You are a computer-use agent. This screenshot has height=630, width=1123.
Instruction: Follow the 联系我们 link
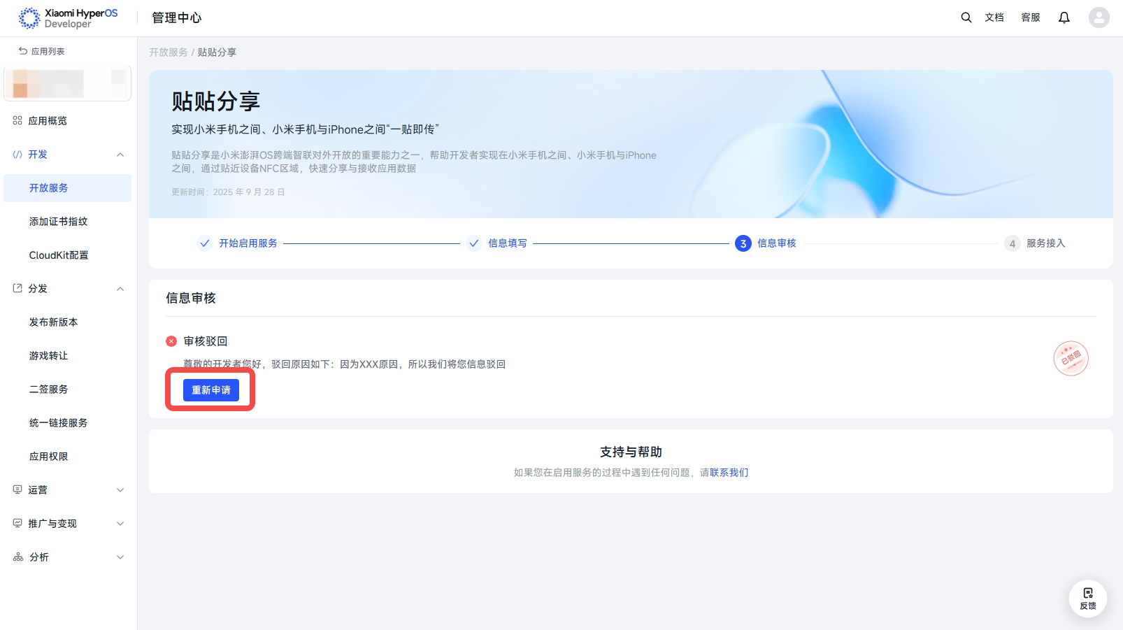point(729,473)
